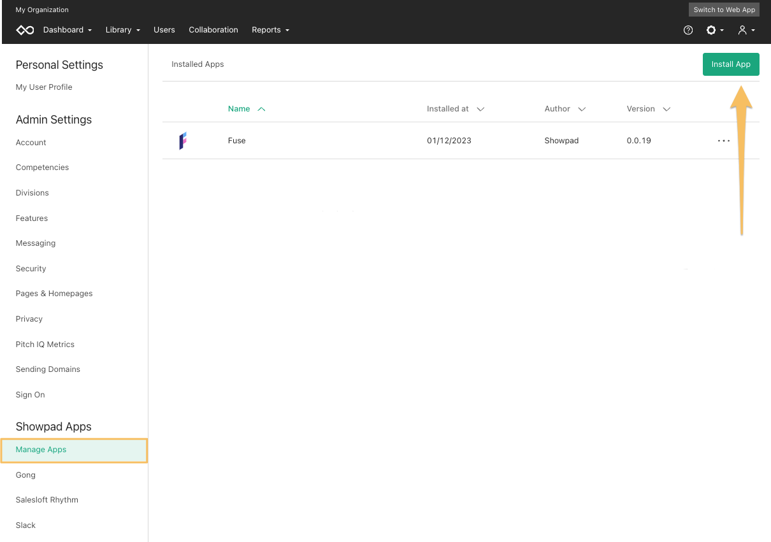The image size is (771, 542).
Task: Click the Fuse app logo icon
Action: (x=183, y=141)
